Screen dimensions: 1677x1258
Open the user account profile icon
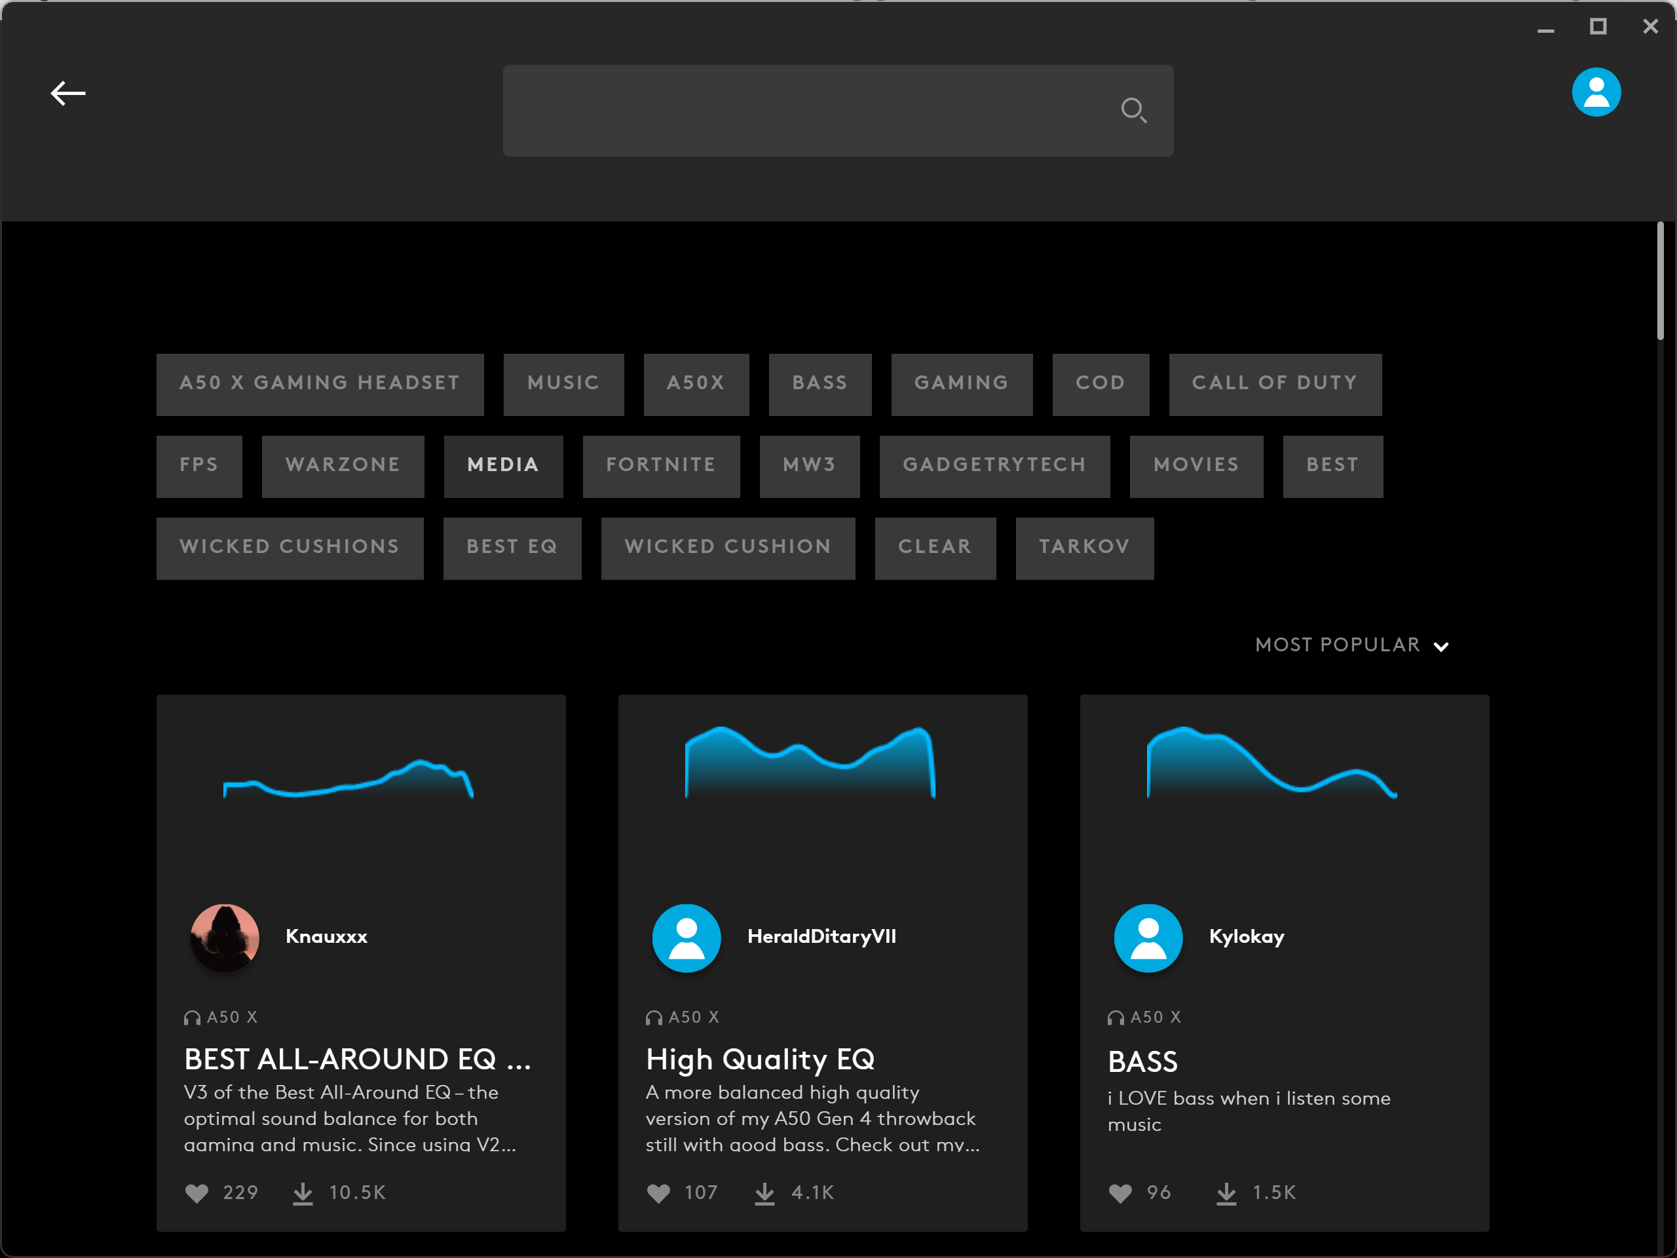coord(1596,92)
